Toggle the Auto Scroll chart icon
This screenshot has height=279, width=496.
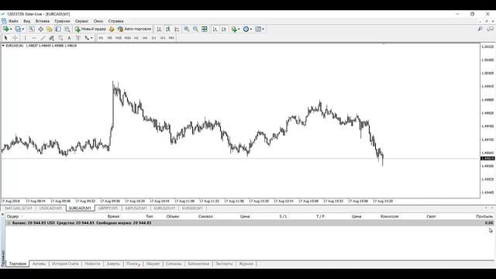pos(215,29)
